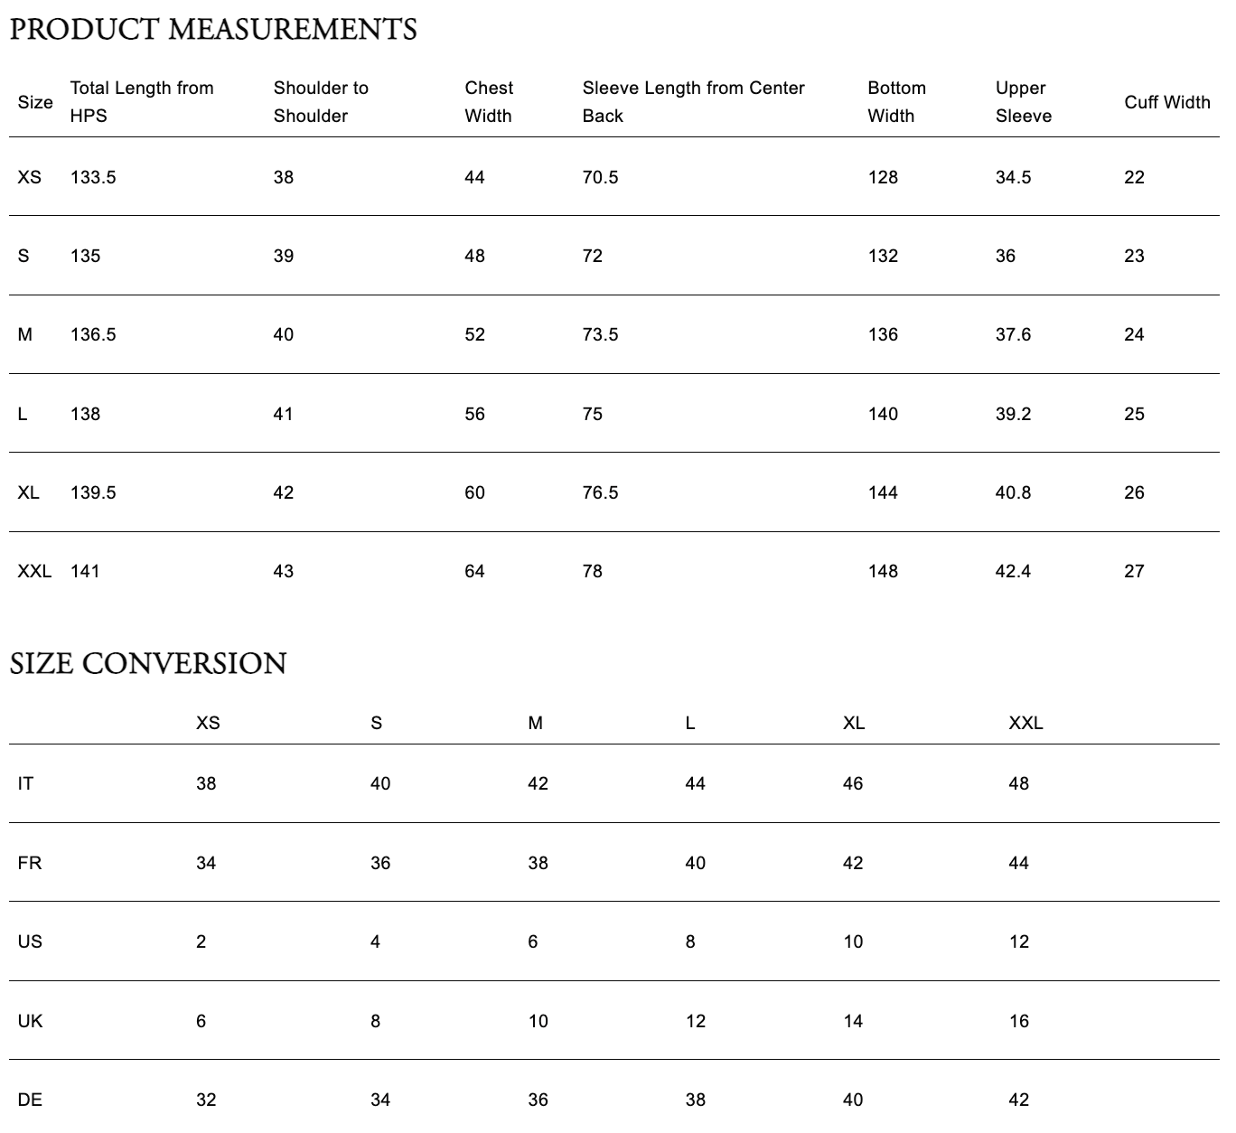This screenshot has height=1133, width=1236.
Task: Click the Upper Sleeve column header
Action: (x=1023, y=102)
